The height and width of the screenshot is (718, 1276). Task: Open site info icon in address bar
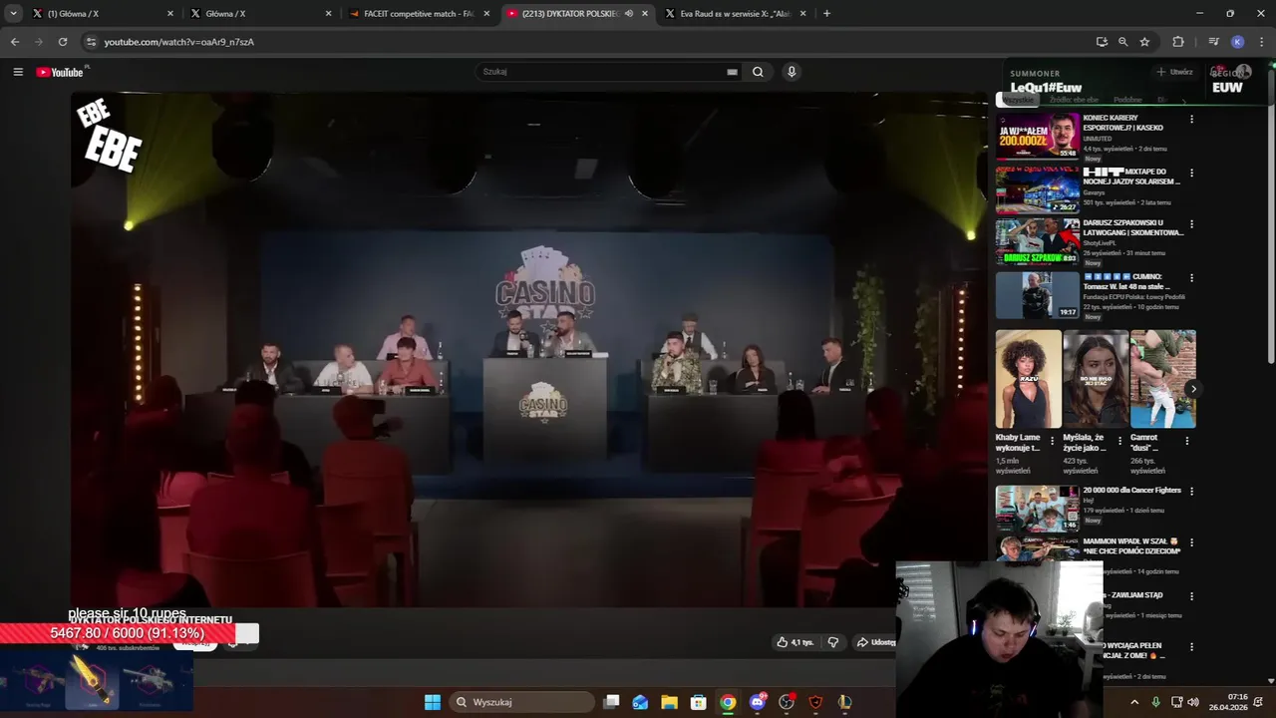tap(92, 42)
